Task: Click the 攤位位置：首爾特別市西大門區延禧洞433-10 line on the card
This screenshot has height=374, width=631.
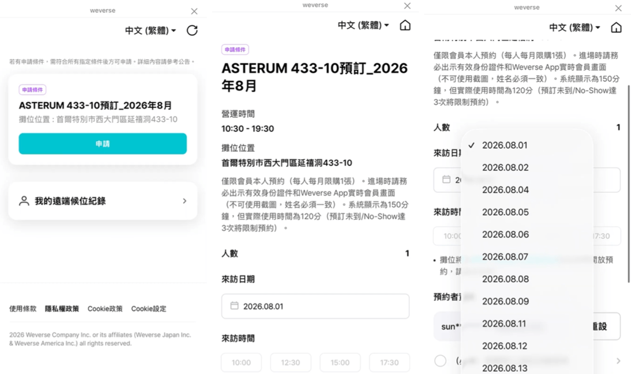Action: [98, 119]
